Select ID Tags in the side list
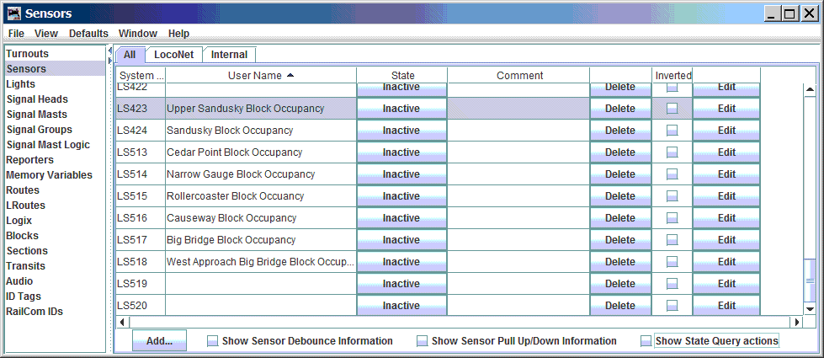824x358 pixels. 23,297
